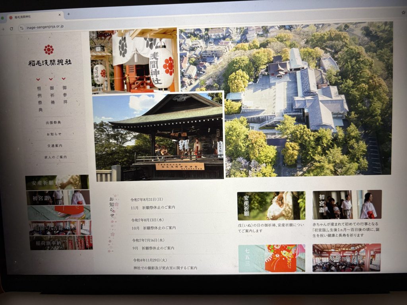Bookmark this page with the star icon
The height and width of the screenshot is (305, 407).
(403, 13)
